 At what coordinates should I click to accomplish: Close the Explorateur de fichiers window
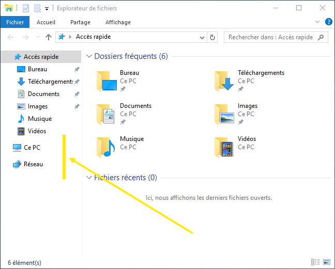[323, 8]
